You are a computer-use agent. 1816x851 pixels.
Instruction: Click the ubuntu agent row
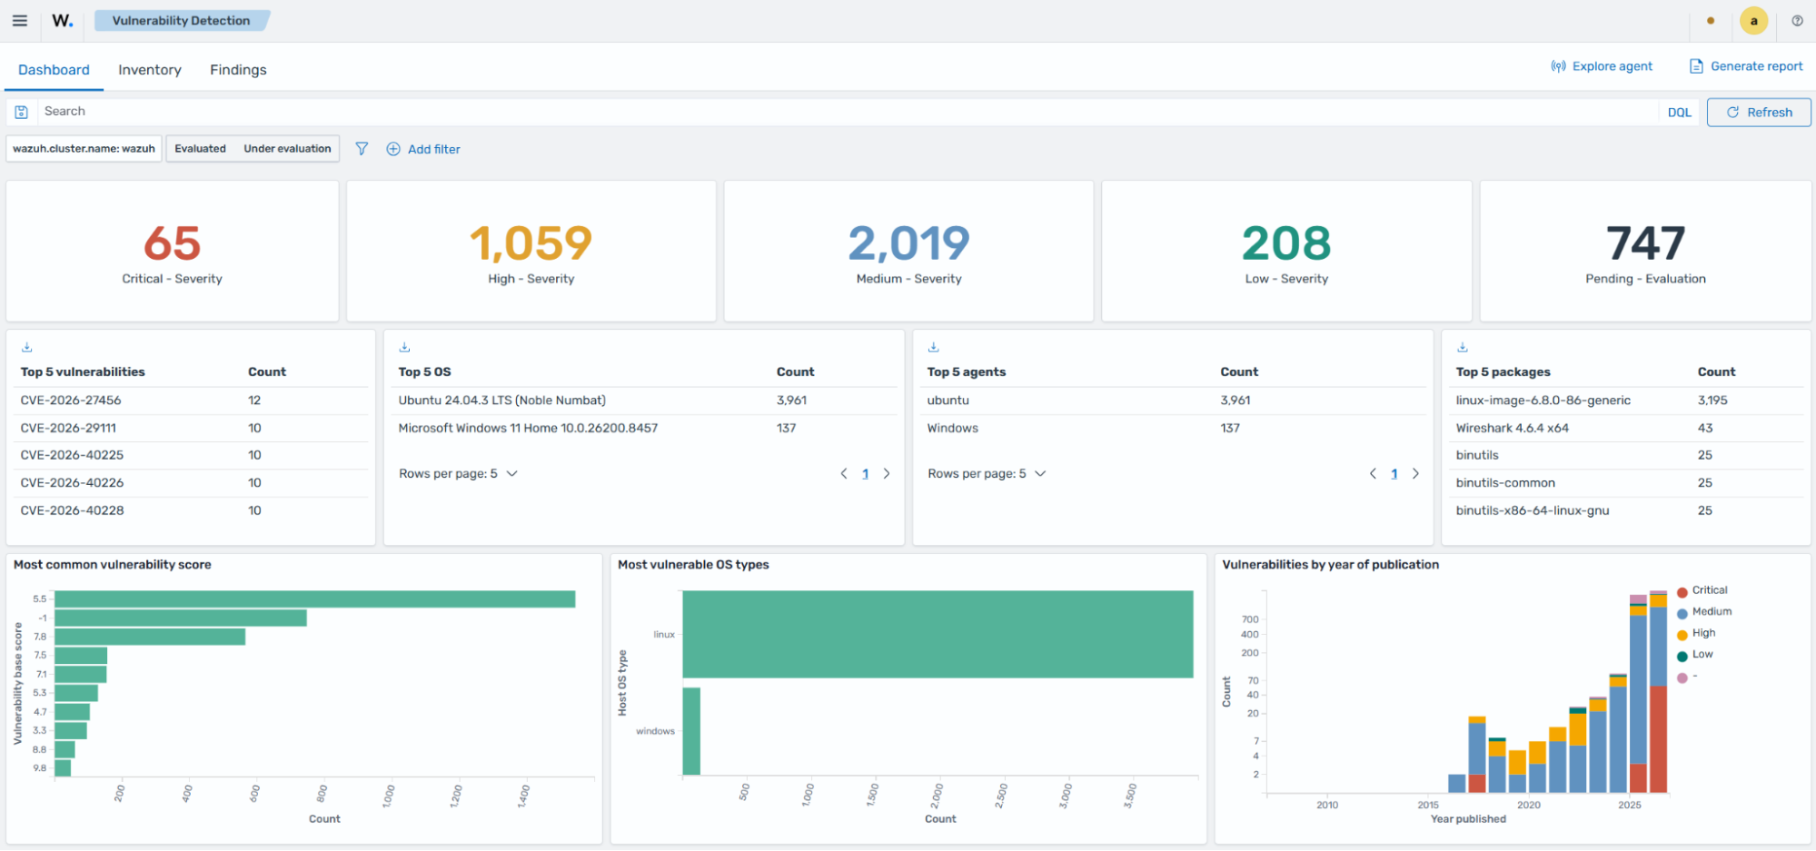(x=1173, y=401)
